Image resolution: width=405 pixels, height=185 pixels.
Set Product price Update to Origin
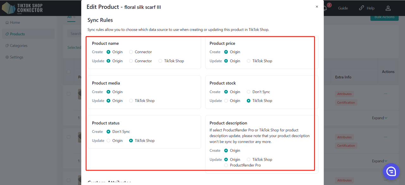[x=226, y=61]
